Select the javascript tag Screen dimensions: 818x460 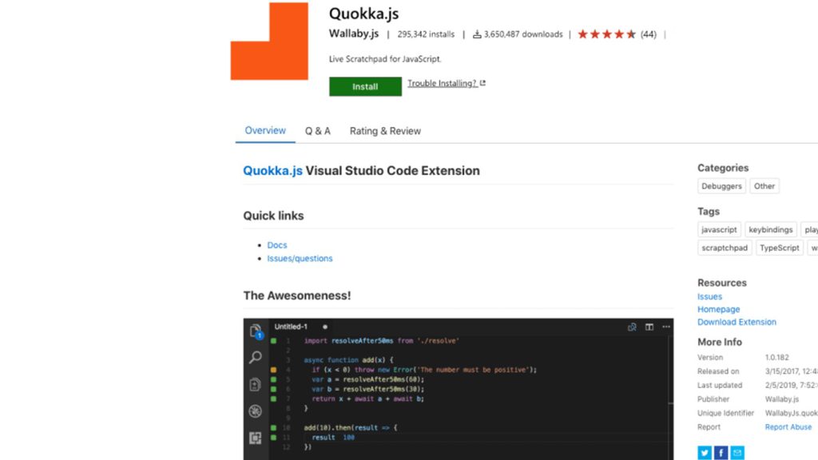click(719, 229)
